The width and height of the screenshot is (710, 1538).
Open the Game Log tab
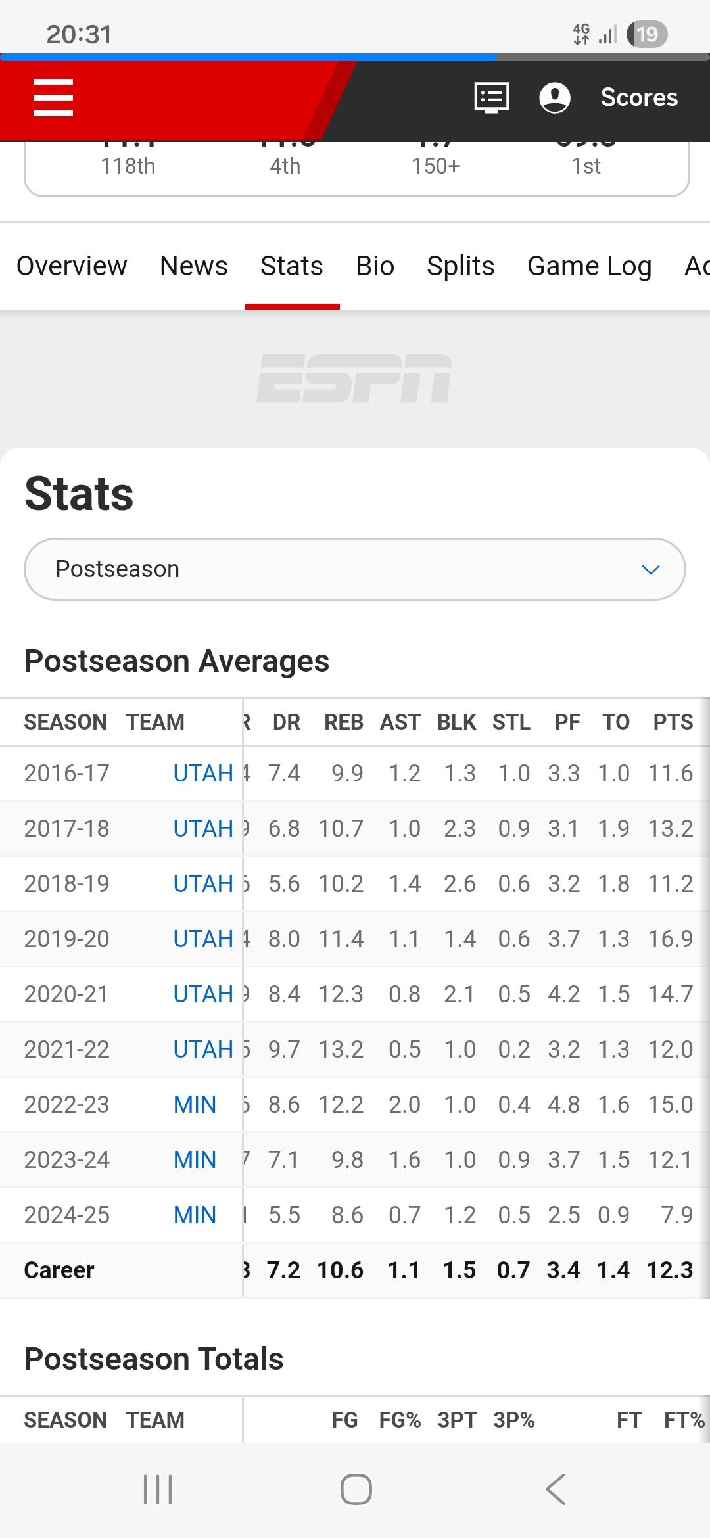[590, 266]
